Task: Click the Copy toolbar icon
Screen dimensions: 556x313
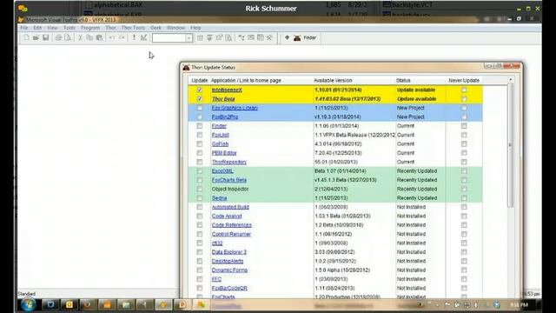Action: [89, 37]
